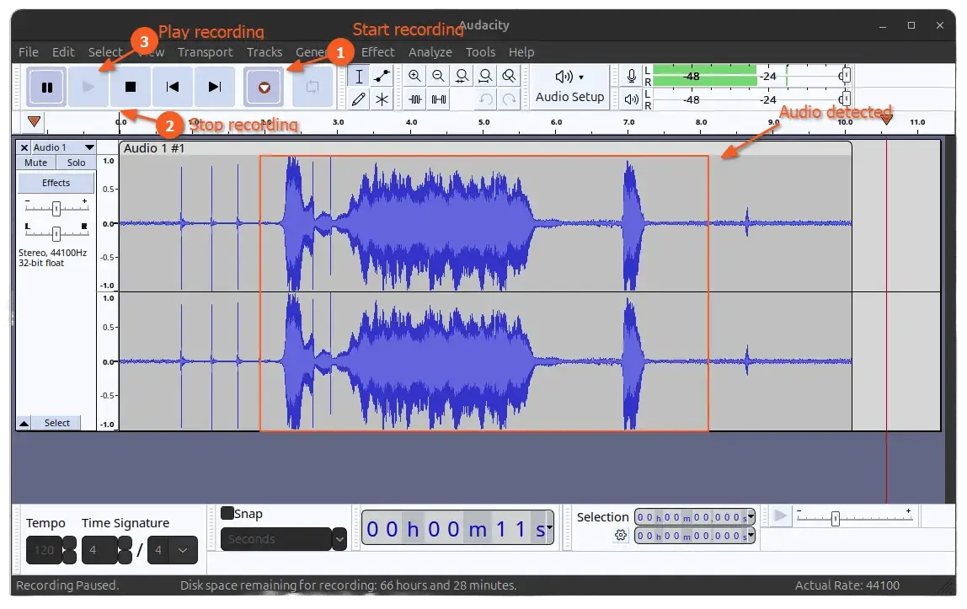Click Fit project to width

[x=485, y=76]
